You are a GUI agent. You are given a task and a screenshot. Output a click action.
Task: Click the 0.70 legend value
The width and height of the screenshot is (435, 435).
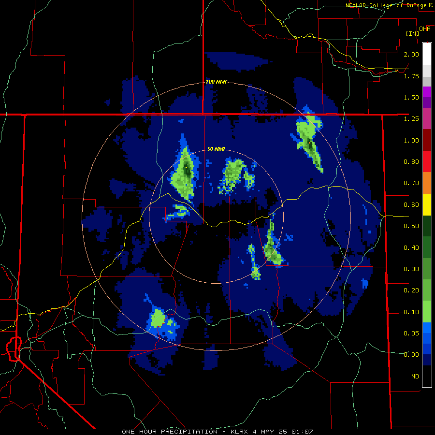tap(411, 183)
